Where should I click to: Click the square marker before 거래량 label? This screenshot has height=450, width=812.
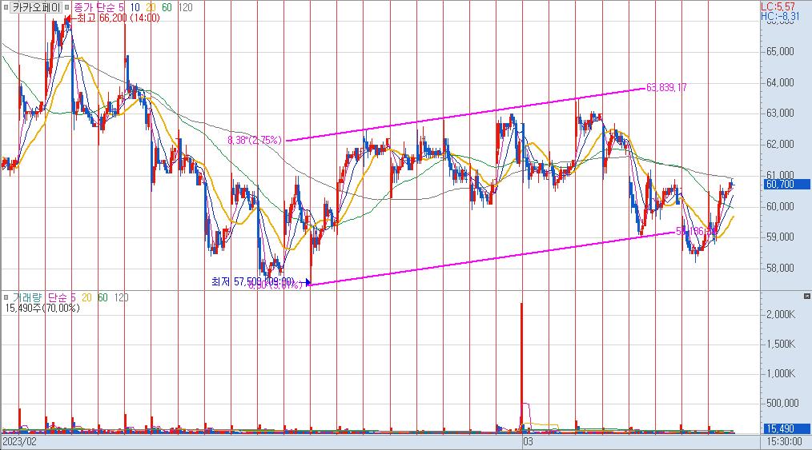click(6, 297)
